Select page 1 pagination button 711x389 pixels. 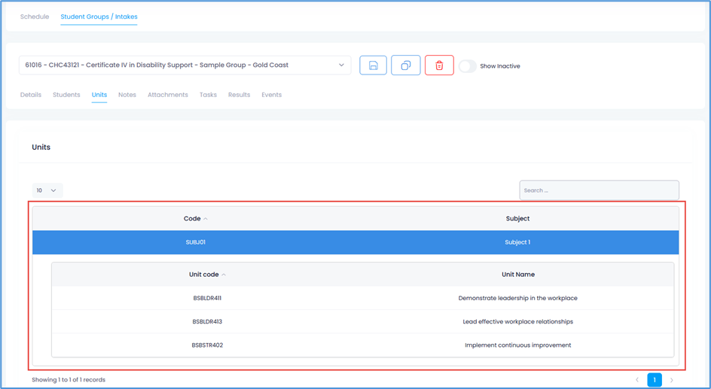[655, 380]
